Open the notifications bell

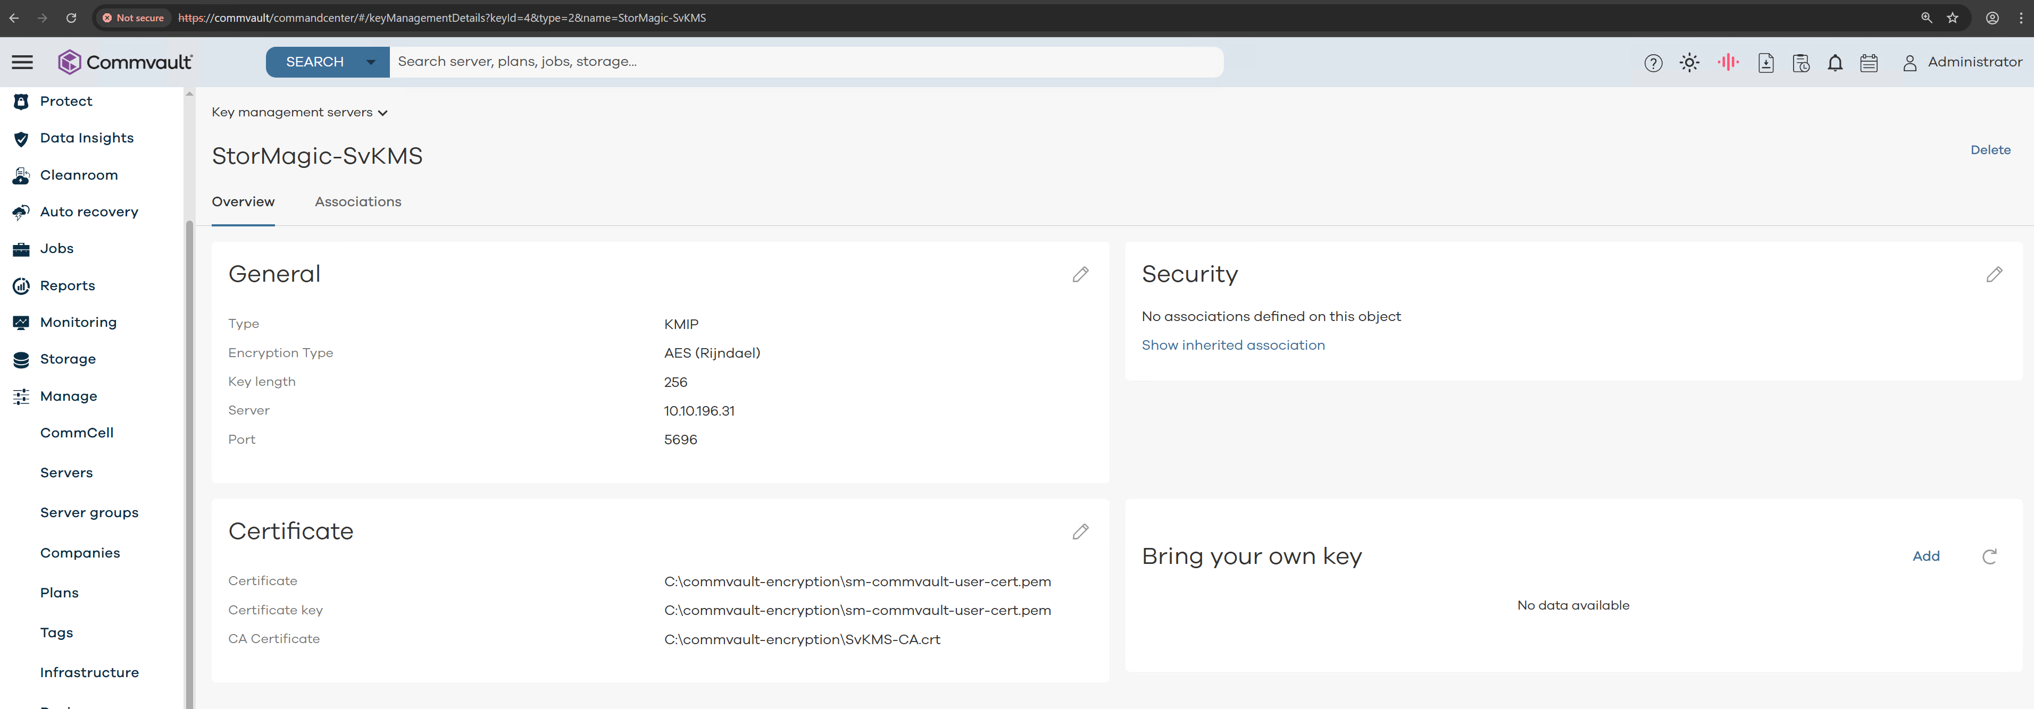(x=1835, y=63)
